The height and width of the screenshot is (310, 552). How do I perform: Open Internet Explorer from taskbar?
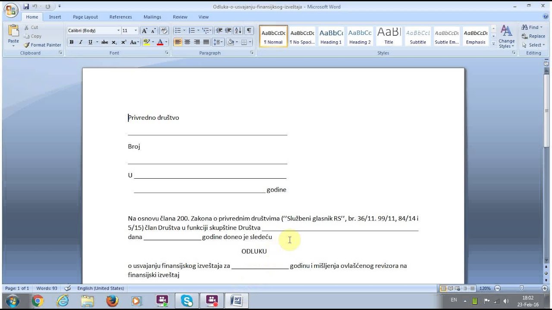click(63, 301)
